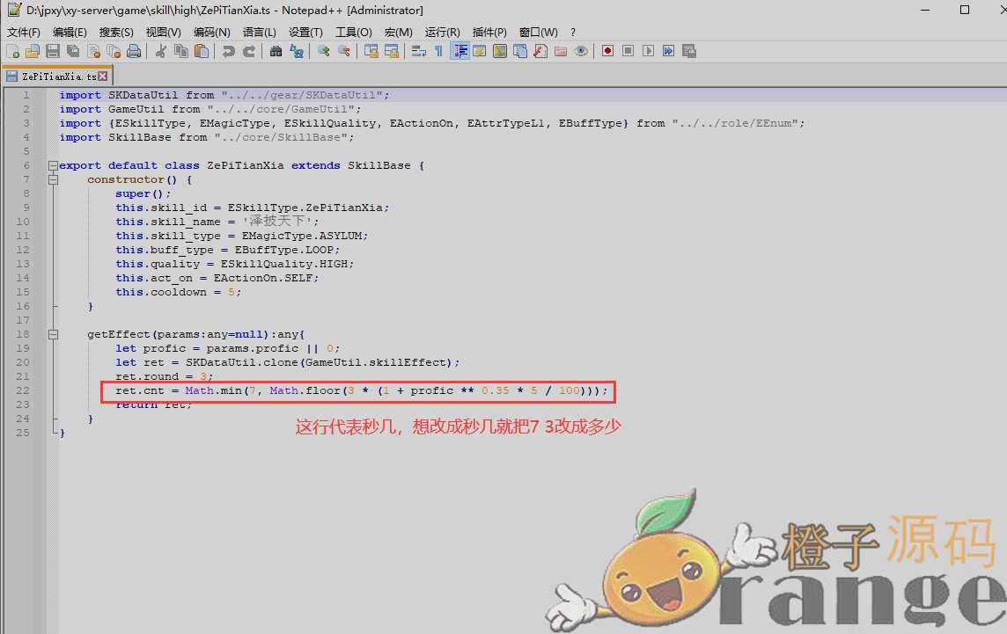
Task: Click the Undo arrow icon
Action: tap(229, 52)
